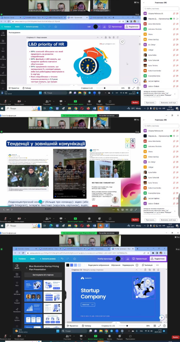Viewport: 180px width, 342px height.
Task: Click magic assistant button on Startup Company canvas
Action: tap(161, 318)
